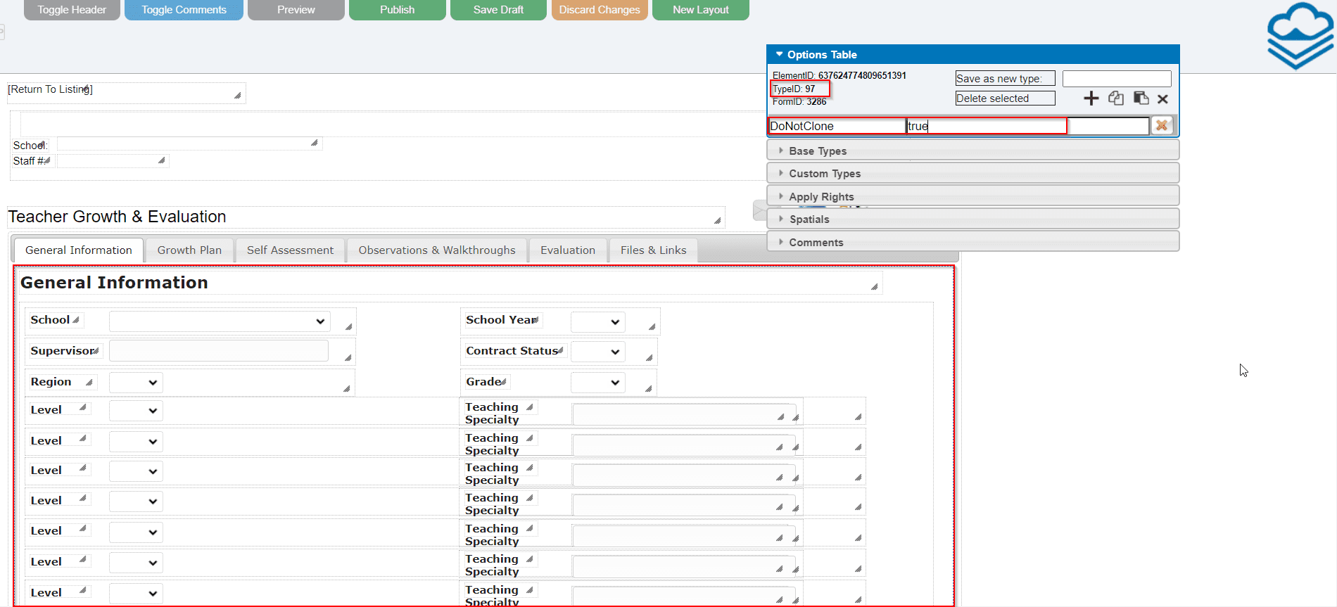Create a New Layout
The width and height of the screenshot is (1337, 607).
tap(700, 10)
